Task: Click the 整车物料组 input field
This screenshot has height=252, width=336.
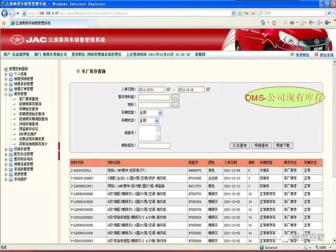Action: [x=154, y=98]
